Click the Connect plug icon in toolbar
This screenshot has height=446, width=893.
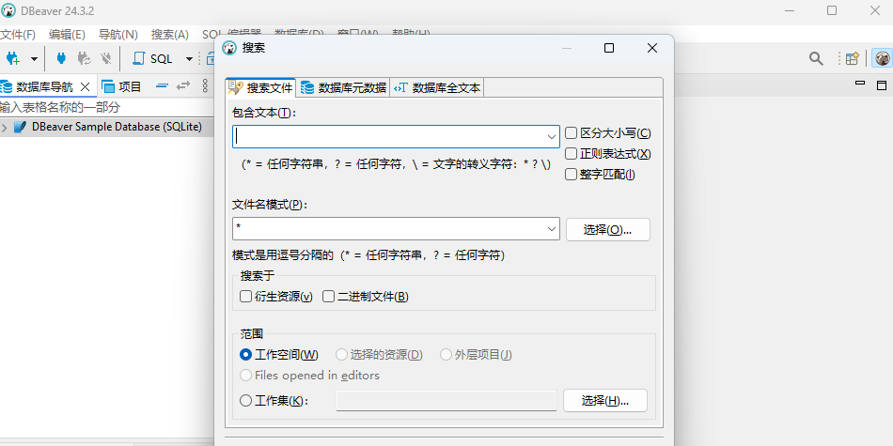click(61, 58)
